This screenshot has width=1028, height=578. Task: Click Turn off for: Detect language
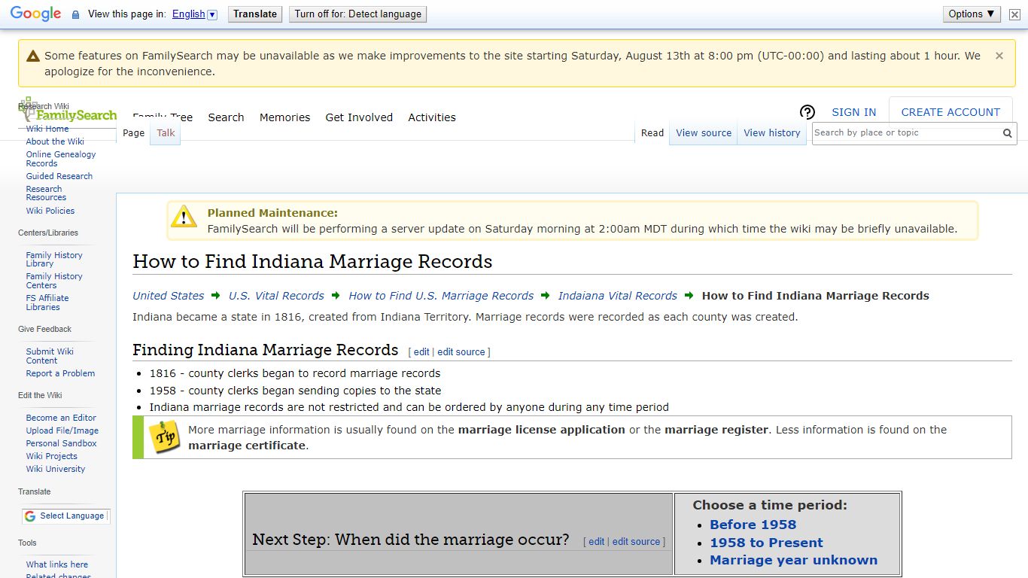(x=358, y=14)
